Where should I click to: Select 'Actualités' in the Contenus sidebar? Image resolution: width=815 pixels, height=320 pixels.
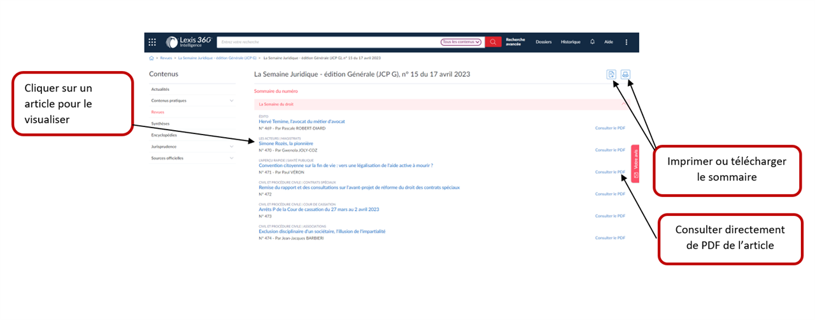pyautogui.click(x=160, y=89)
